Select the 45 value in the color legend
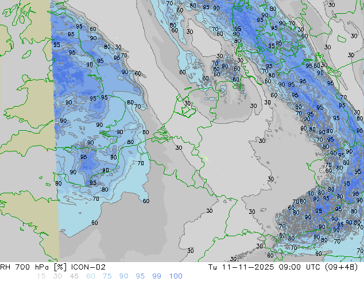This screenshot has height=281, width=364. click(74, 276)
